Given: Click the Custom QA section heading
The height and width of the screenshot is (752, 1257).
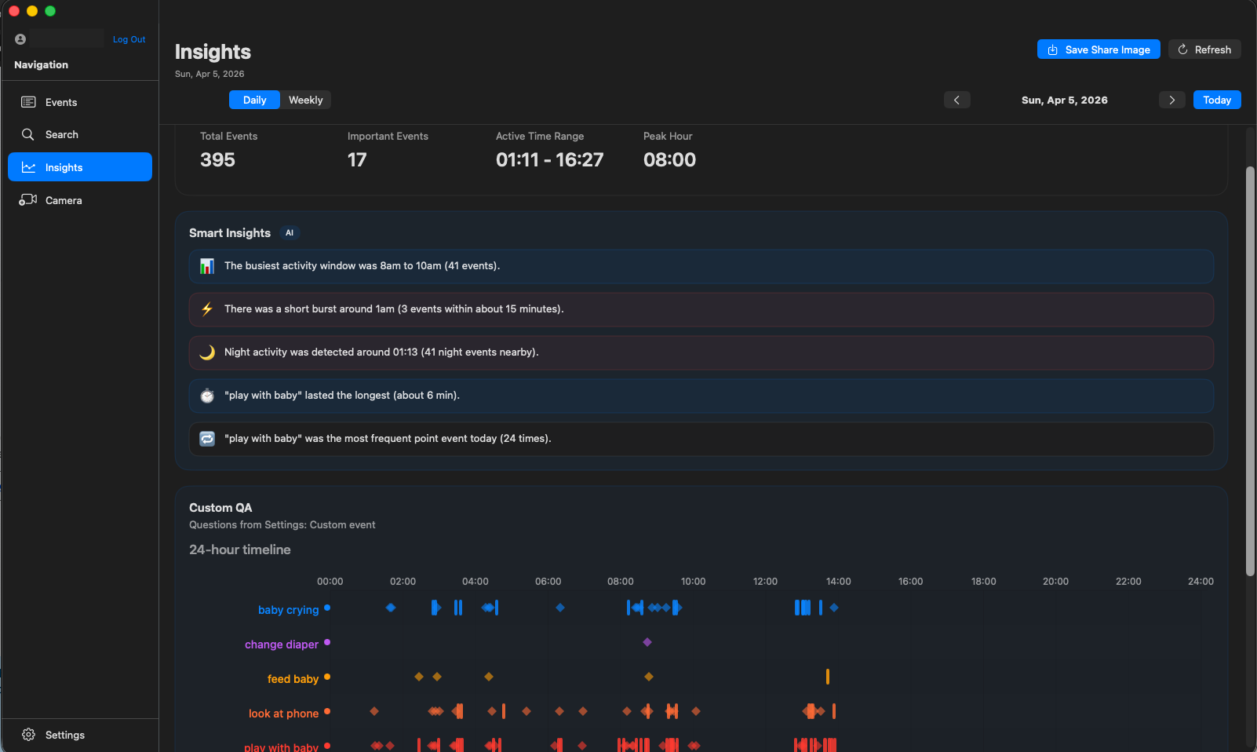Looking at the screenshot, I should 220,508.
